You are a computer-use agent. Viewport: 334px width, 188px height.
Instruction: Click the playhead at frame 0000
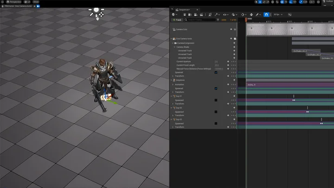[x=246, y=19]
